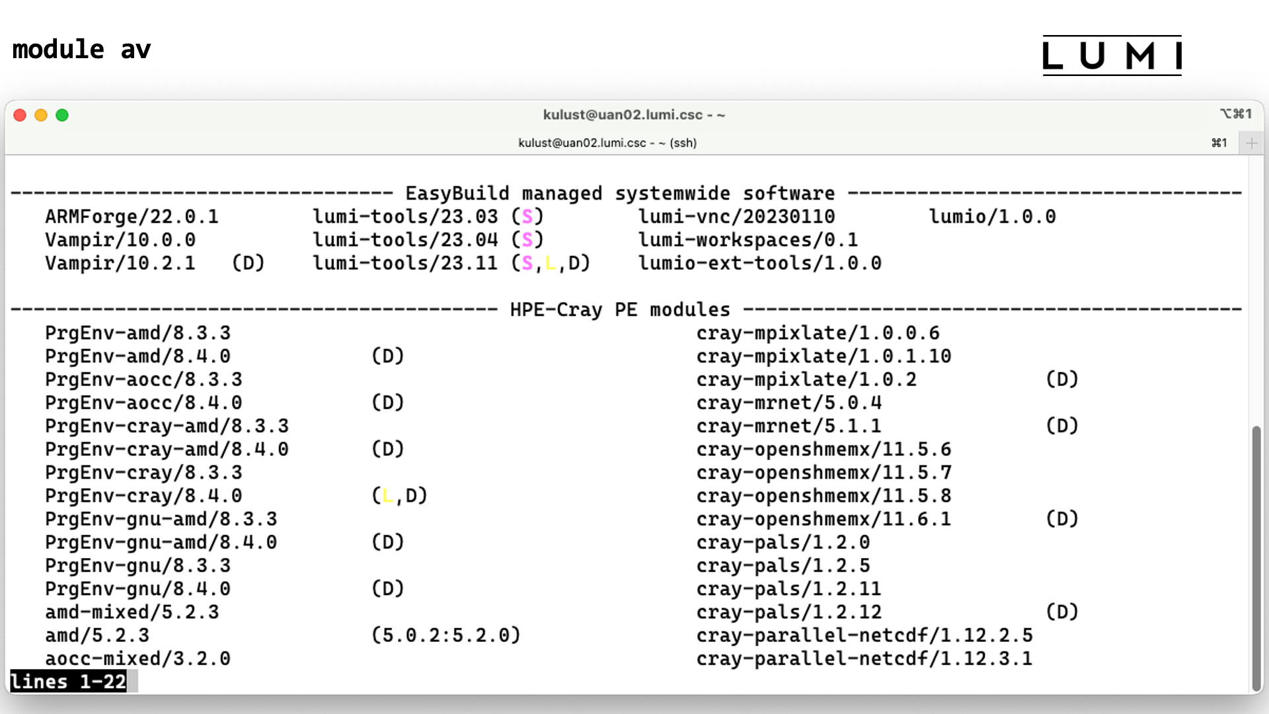This screenshot has width=1269, height=714.
Task: Select text ARMForge/22.0.1
Action: (x=132, y=217)
